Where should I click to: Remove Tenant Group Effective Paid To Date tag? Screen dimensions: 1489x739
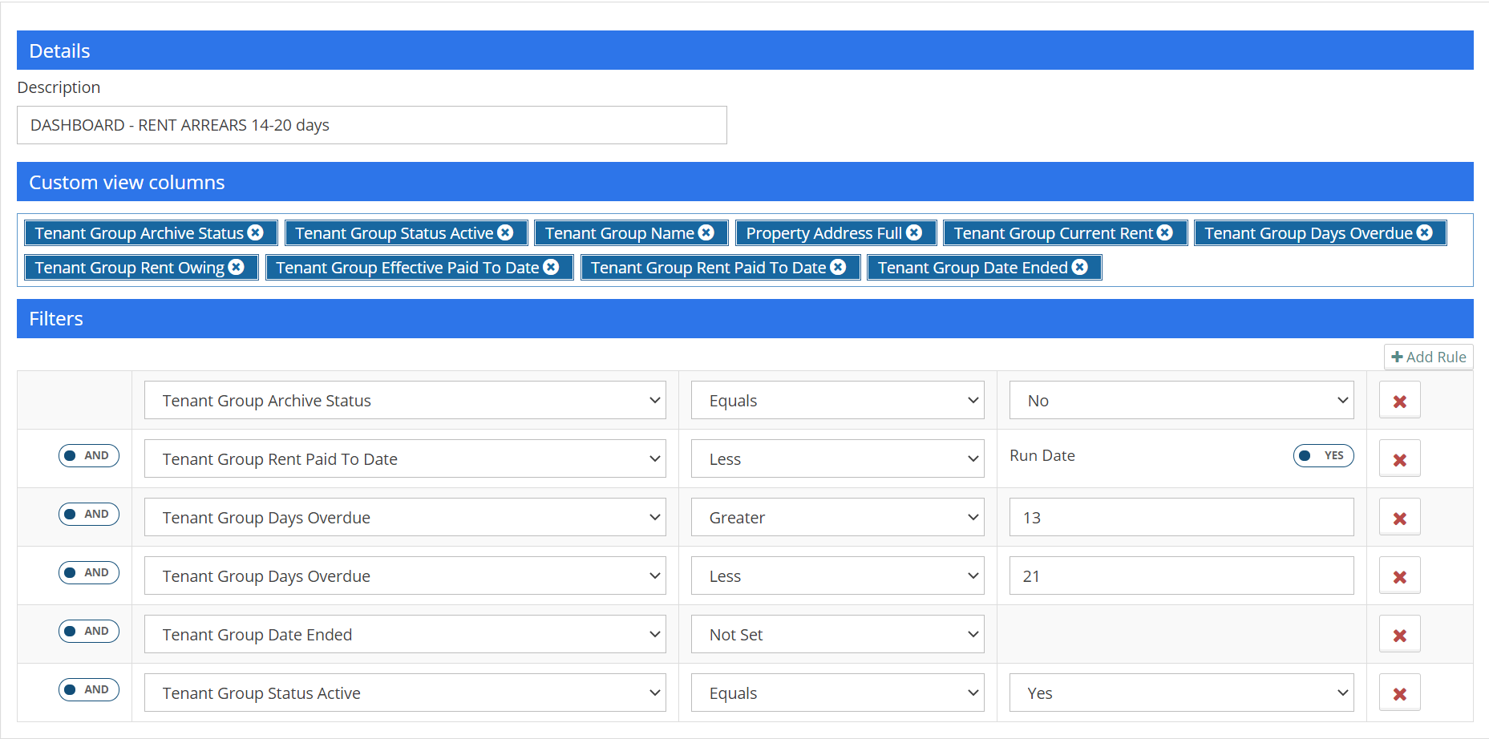coord(552,267)
